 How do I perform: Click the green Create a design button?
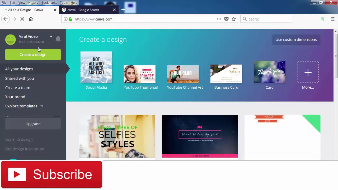pos(33,55)
